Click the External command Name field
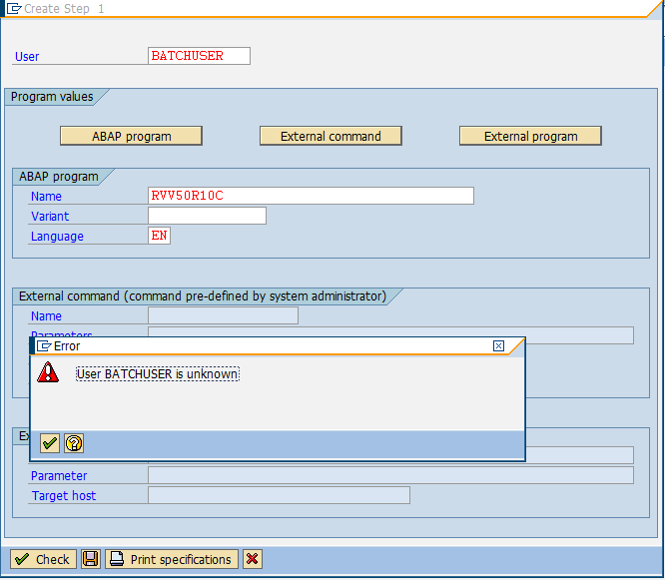This screenshot has height=580, width=665. 223,315
